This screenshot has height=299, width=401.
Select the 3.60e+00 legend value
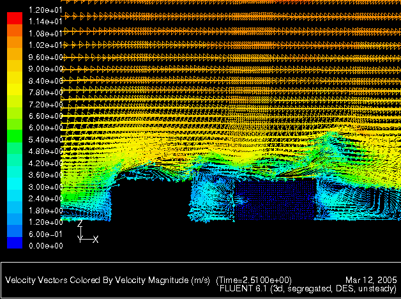(x=45, y=175)
